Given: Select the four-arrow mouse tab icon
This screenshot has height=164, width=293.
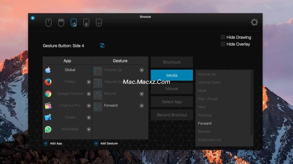Looking at the screenshot, I should (x=99, y=23).
